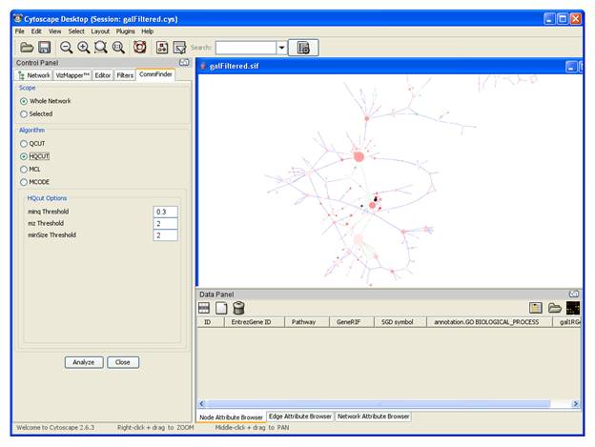Screen dimensions: 595x447
Task: Click the Select Attributes icon in Data Panel
Action: 204,308
